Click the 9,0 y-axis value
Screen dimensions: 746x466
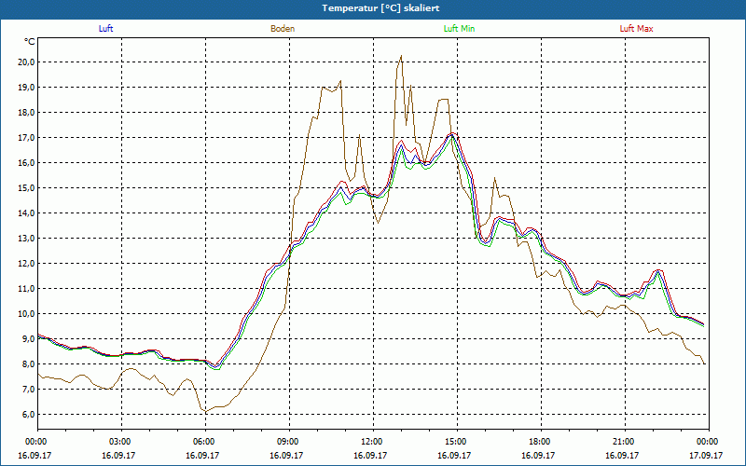(x=28, y=339)
